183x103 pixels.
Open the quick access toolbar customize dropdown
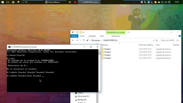[83, 32]
